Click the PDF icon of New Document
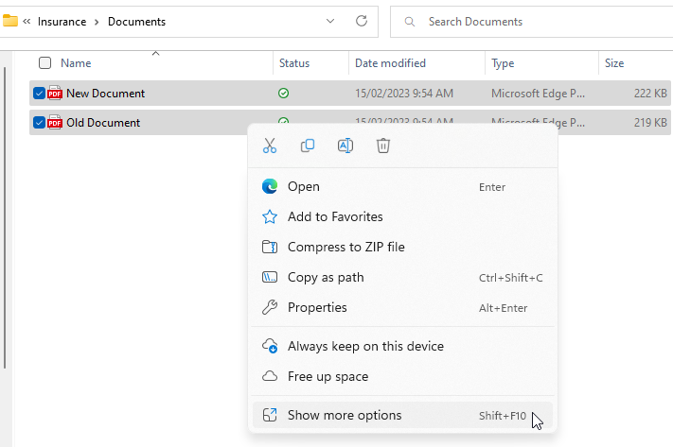673x447 pixels. coord(55,93)
